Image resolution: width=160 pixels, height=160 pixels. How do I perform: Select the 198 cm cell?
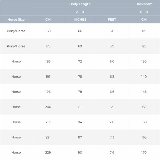(48, 92)
